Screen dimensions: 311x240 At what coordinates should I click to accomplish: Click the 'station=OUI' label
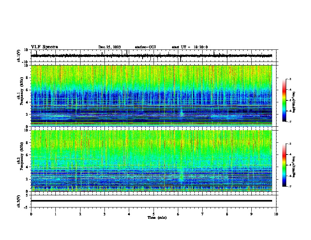point(145,47)
